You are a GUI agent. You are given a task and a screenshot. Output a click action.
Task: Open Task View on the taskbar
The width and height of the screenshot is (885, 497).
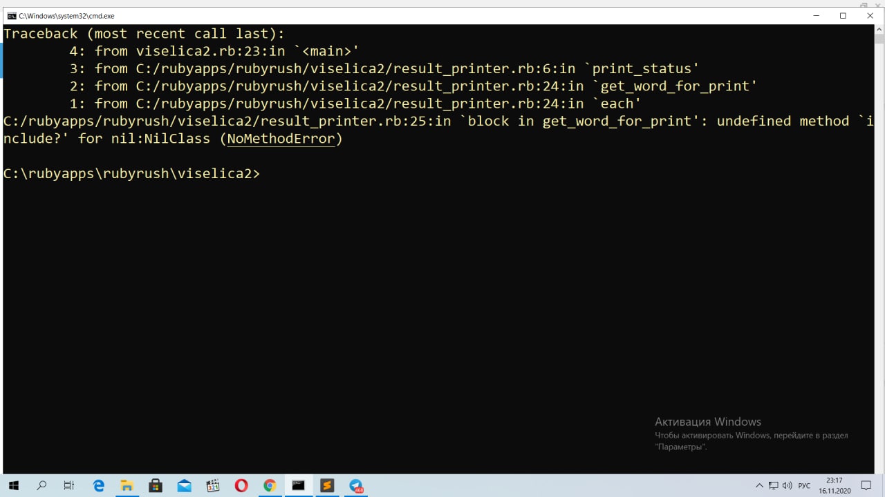tap(69, 485)
